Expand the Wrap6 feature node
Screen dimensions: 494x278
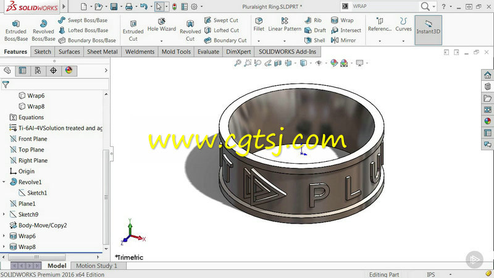4,236
